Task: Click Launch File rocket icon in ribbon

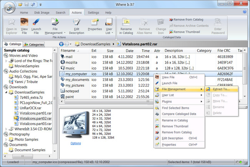Action: (36, 22)
